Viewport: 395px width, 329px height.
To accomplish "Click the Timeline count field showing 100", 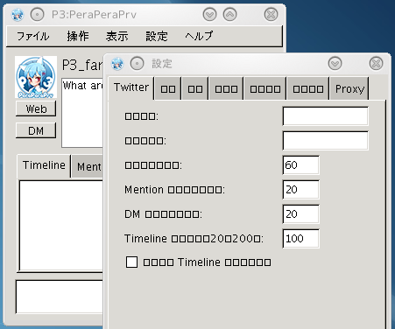I will [x=301, y=239].
